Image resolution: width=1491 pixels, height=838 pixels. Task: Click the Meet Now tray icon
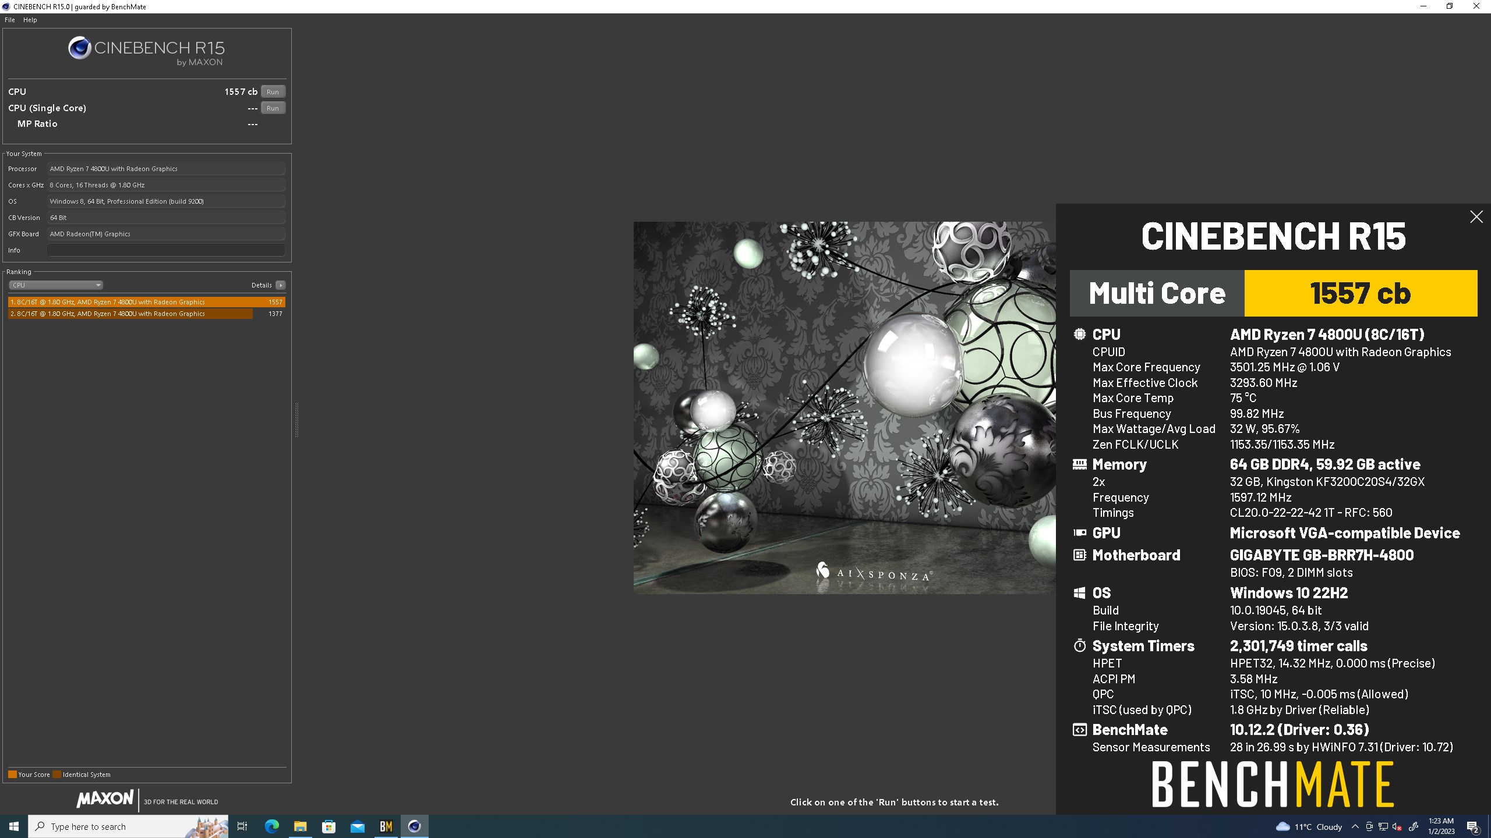pyautogui.click(x=1369, y=827)
